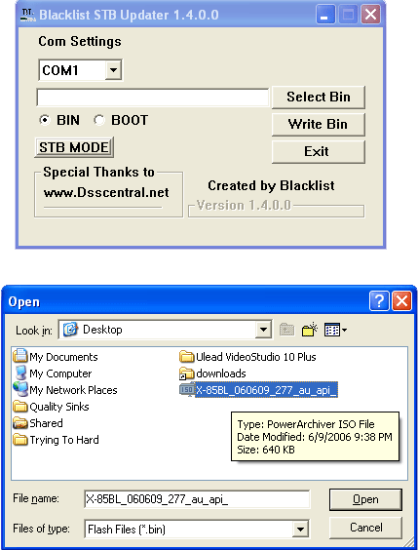Viewport: 418px width, 550px height.
Task: Click the Select Bin button
Action: coord(319,98)
